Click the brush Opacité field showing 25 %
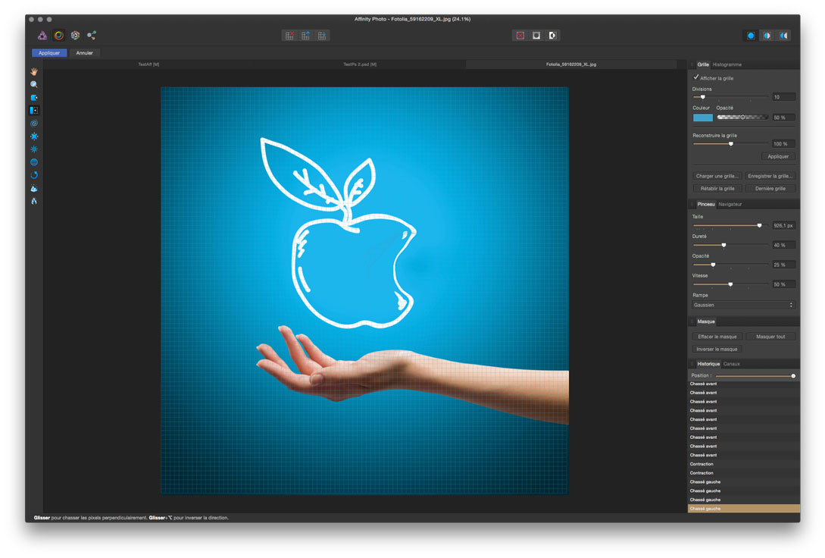The height and width of the screenshot is (558, 825). 783,265
